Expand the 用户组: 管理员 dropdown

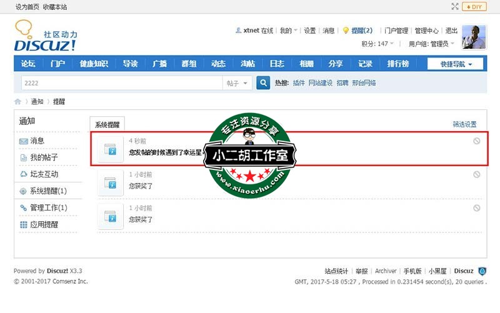click(x=431, y=44)
